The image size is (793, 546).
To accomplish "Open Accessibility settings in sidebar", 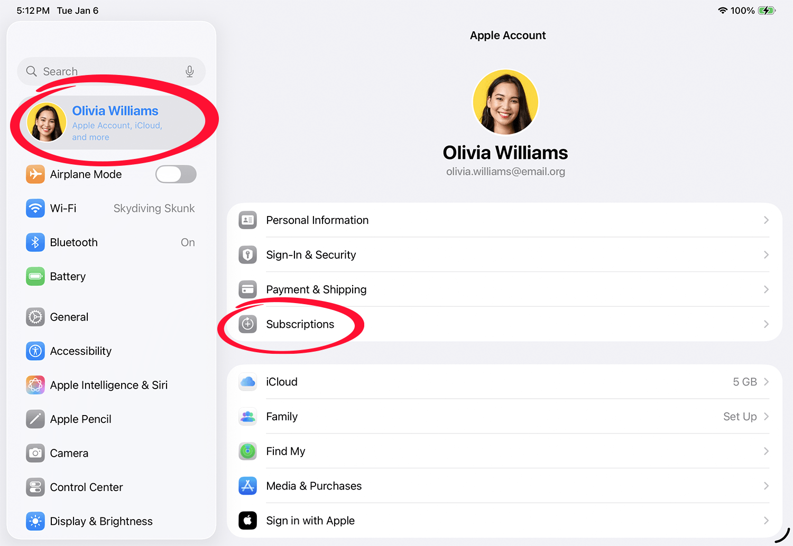I will 111,351.
